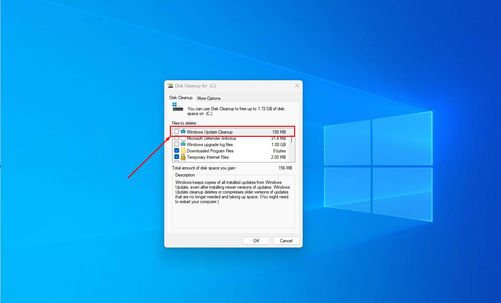Screen dimensions: 501x303
Task: Open the More Options tab
Action: (209, 98)
